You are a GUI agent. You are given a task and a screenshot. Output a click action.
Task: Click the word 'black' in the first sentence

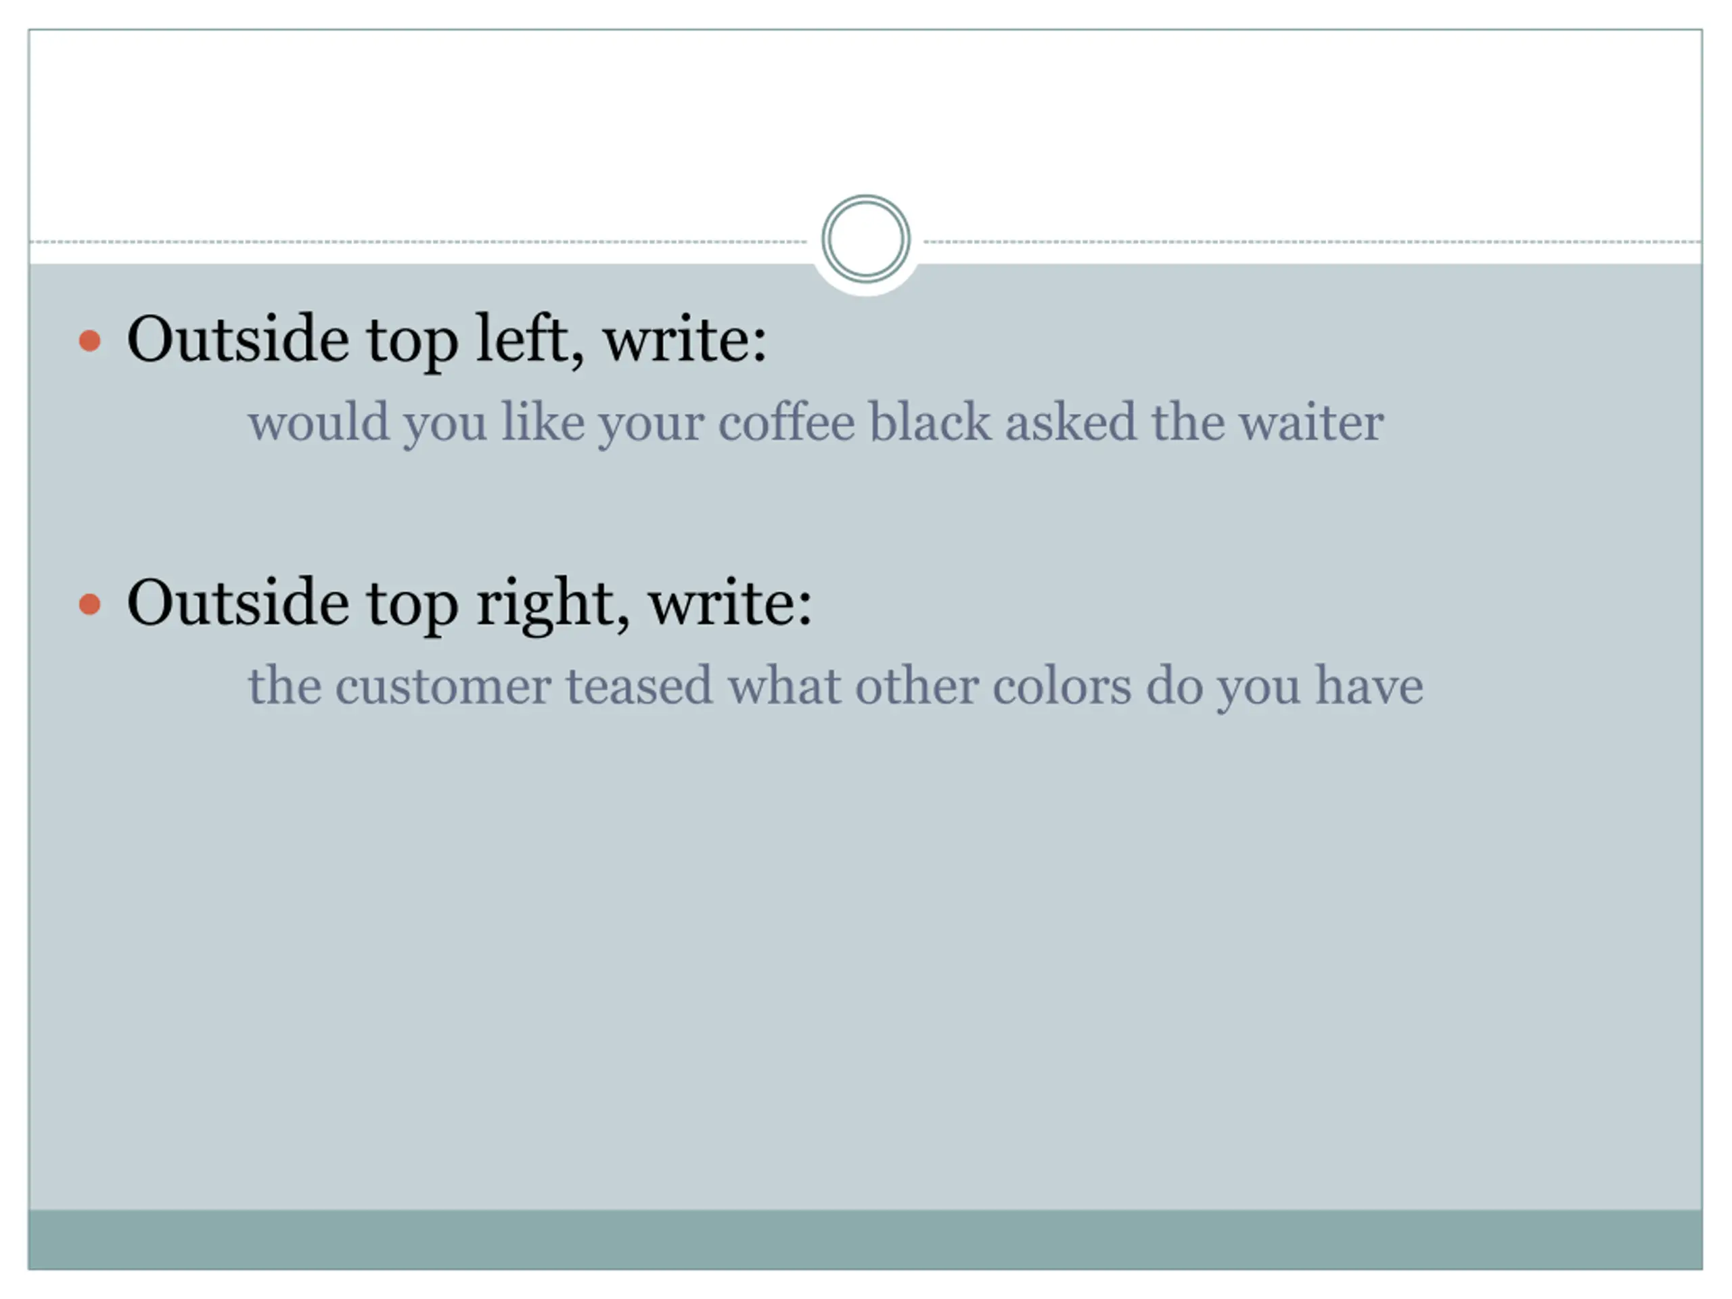(x=930, y=423)
